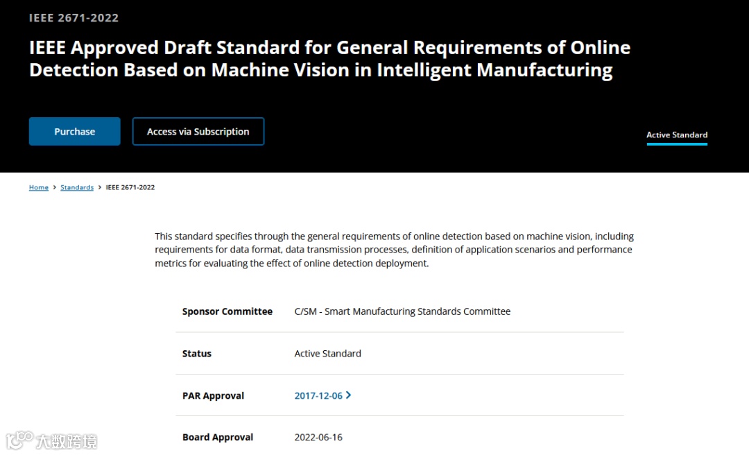Open Access via Subscription

pyautogui.click(x=198, y=132)
